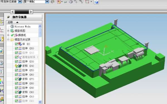Screen dimensions: 167x104
Task: Select the dashed rectangle selection tool
Action: [87, 2]
